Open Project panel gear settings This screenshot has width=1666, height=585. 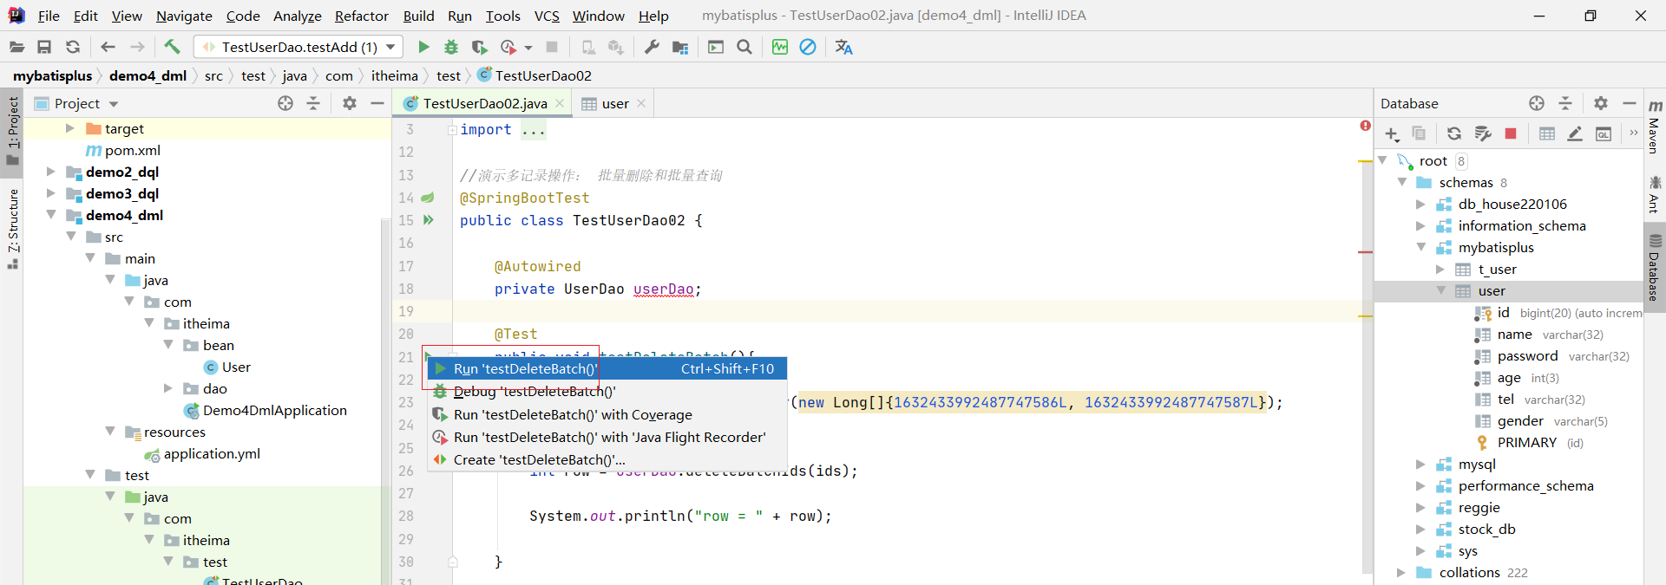[x=350, y=103]
